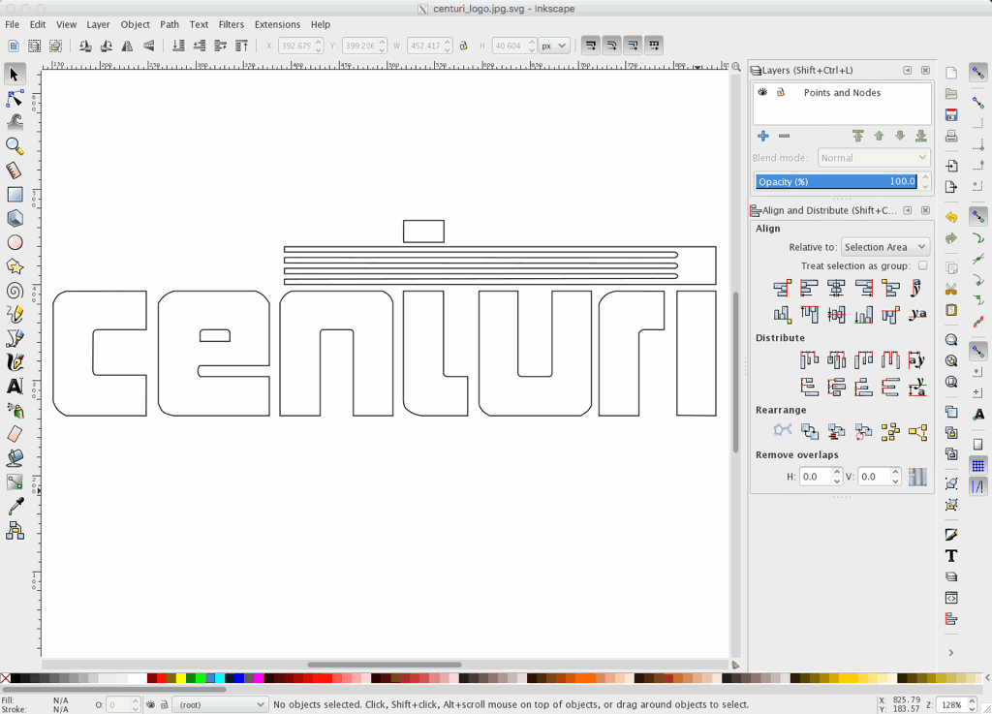The image size is (992, 714).
Task: Pick the yellow palette swatch
Action: tap(181, 678)
